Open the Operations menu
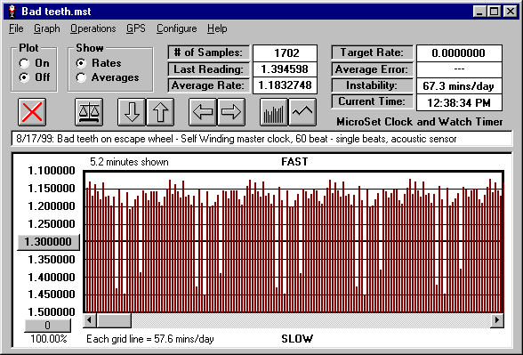The image size is (523, 355). pos(93,28)
